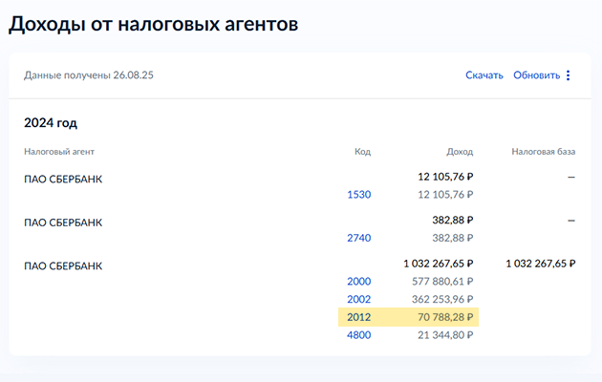Select ПАО СБЕРБАНК row with 12 105,76 income

(63, 180)
